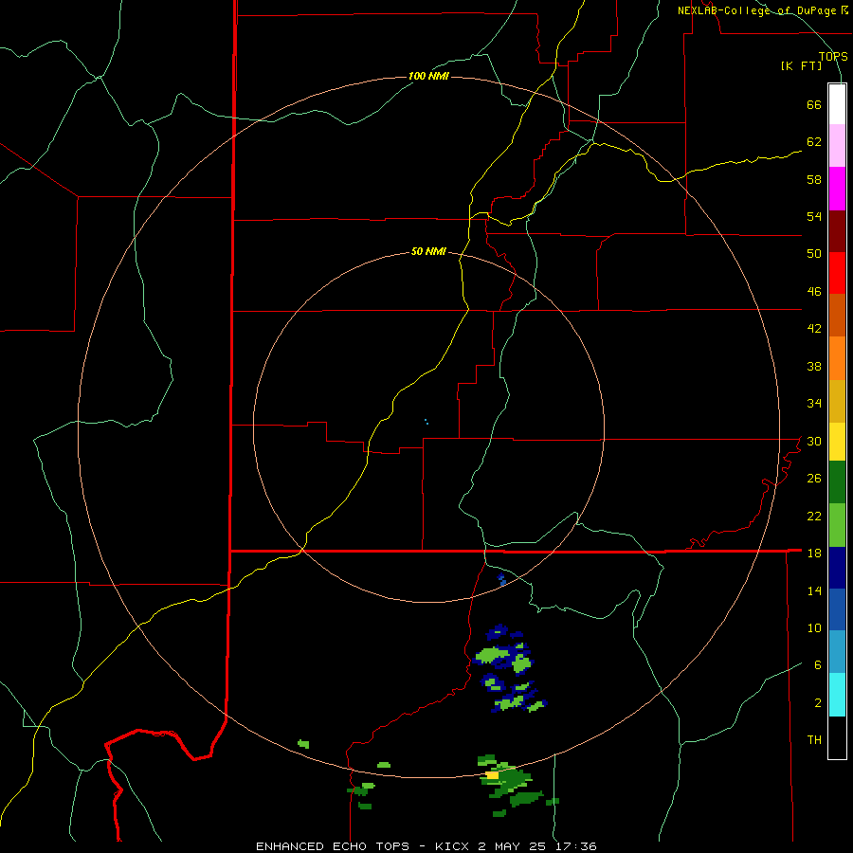Click the medium blue legend swatch
The image size is (853, 853).
837,609
